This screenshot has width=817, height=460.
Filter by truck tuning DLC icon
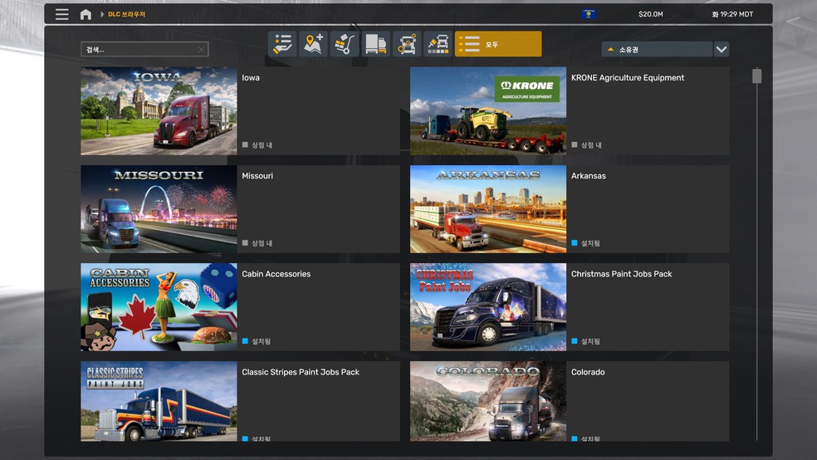(x=406, y=44)
